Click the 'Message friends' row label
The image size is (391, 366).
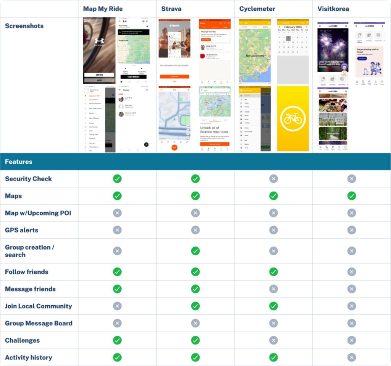[31, 289]
